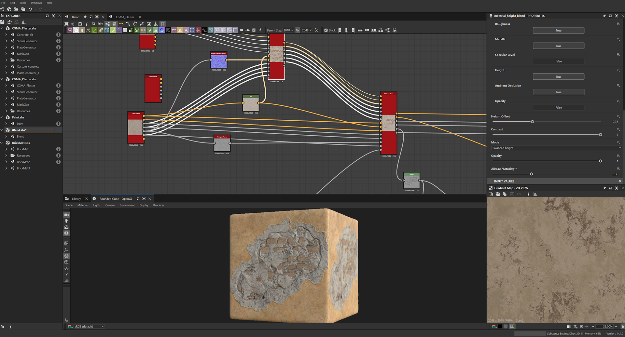The image size is (625, 337).
Task: Click the broom clean-graph icon
Action: coord(156,24)
